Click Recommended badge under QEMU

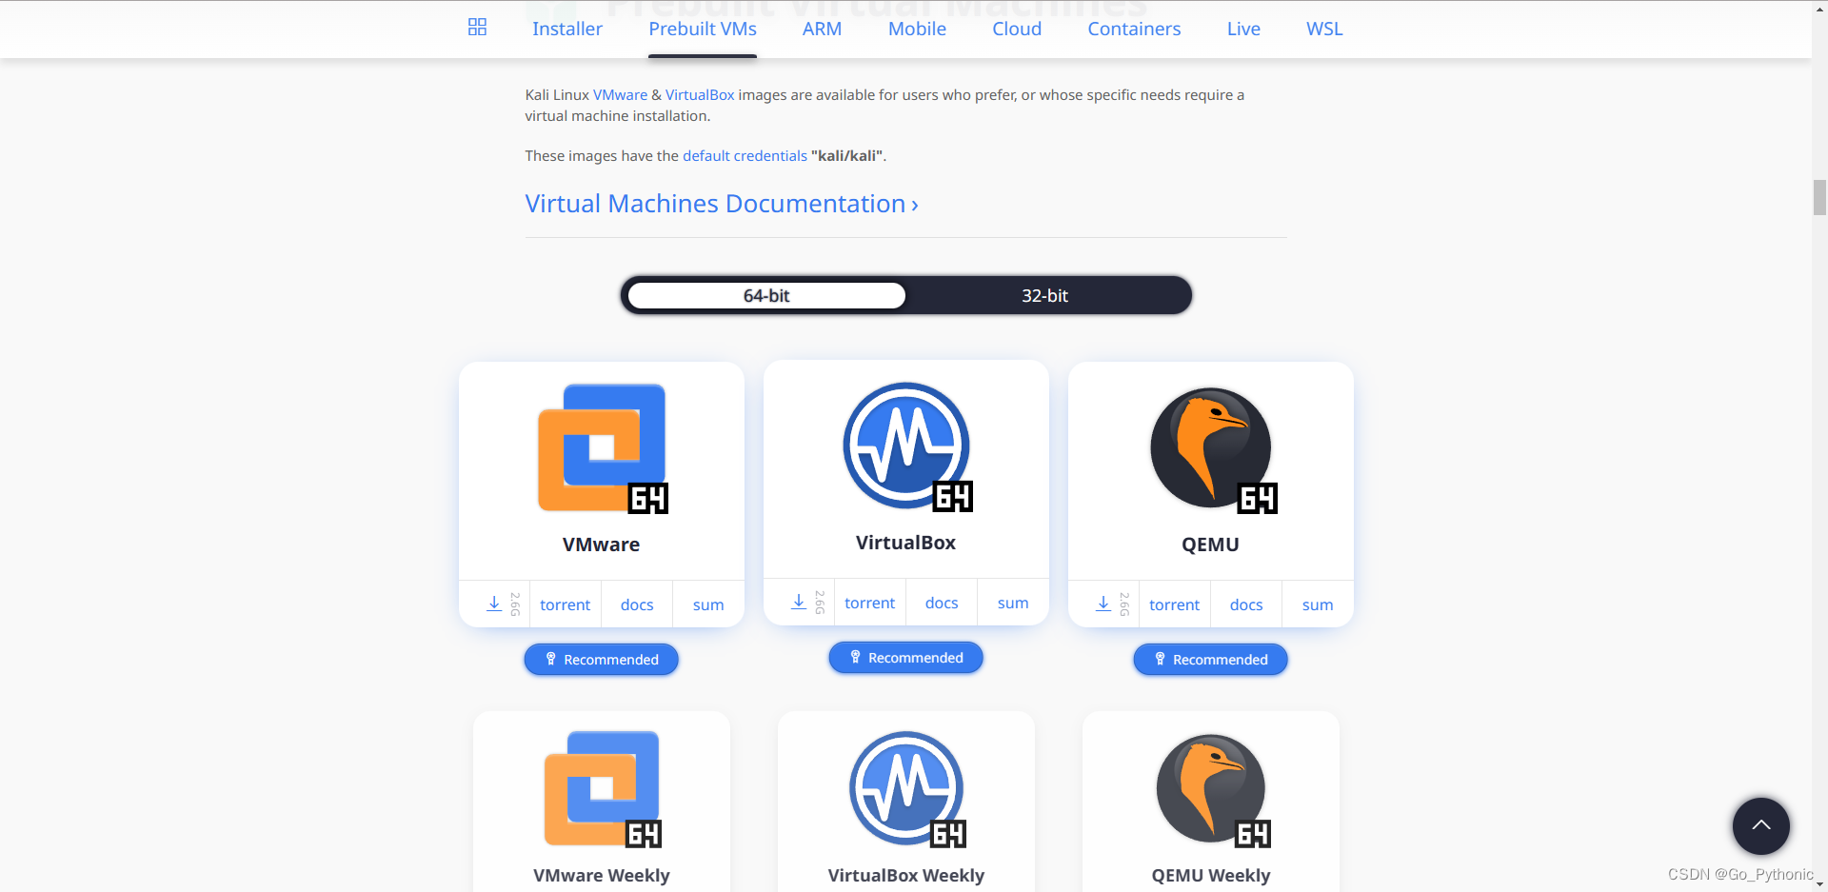[1211, 660]
